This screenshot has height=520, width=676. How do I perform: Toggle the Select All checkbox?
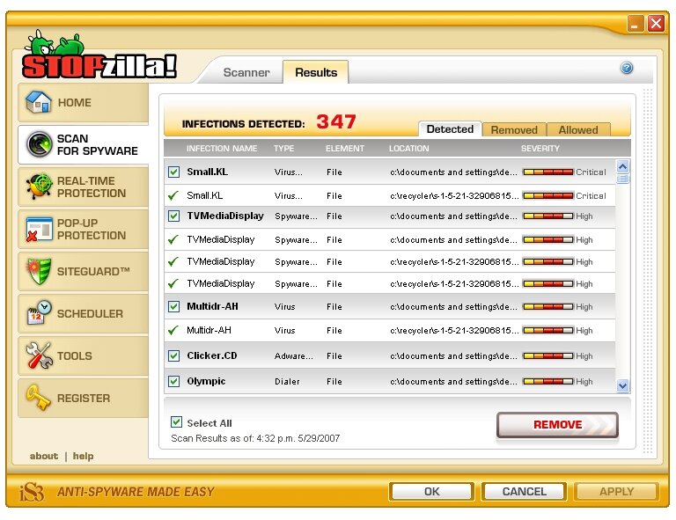[x=176, y=421]
